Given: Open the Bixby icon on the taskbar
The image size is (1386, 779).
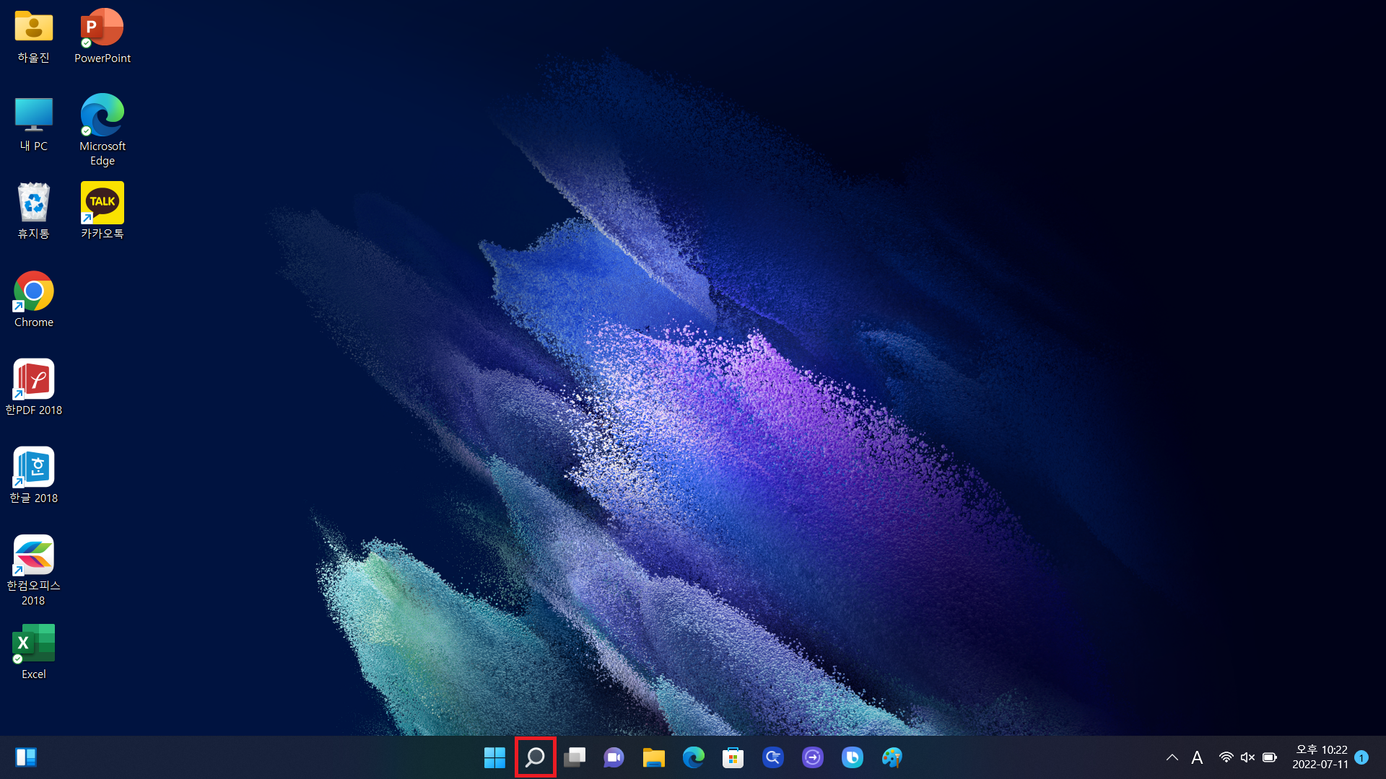Looking at the screenshot, I should click(x=852, y=757).
